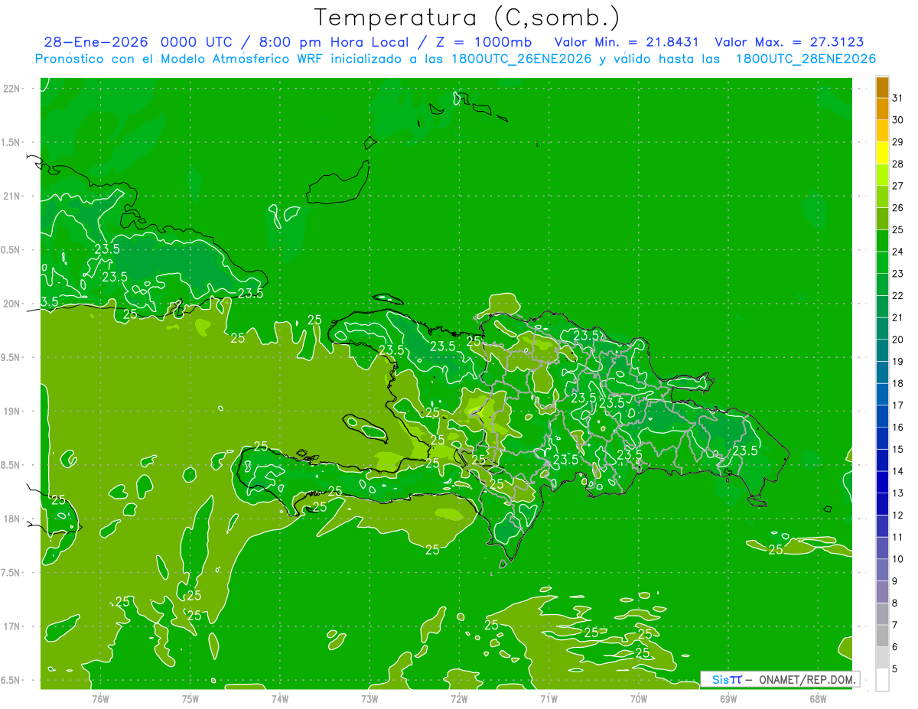Click the colorbar label "8"

[x=895, y=603]
